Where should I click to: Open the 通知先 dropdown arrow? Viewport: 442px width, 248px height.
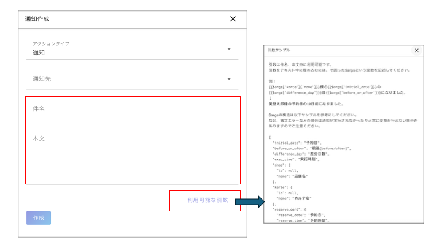click(229, 79)
